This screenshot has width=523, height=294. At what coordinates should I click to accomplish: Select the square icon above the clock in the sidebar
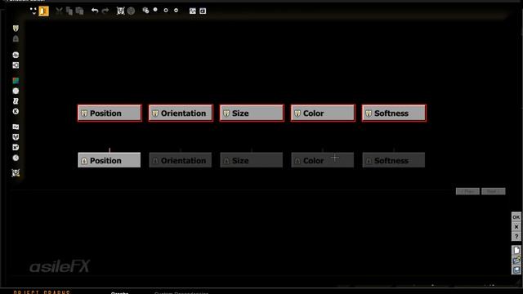(16, 147)
